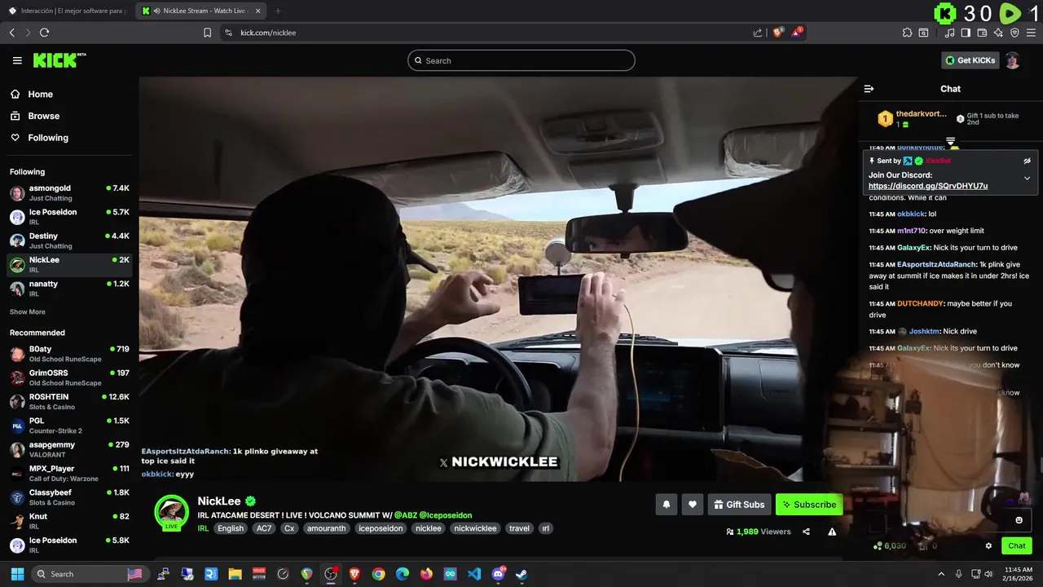Open a new browser tab

[x=278, y=11]
